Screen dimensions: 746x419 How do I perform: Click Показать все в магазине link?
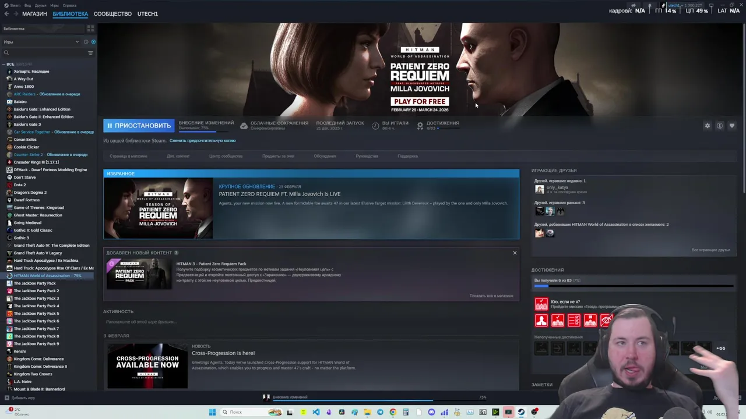pyautogui.click(x=491, y=296)
